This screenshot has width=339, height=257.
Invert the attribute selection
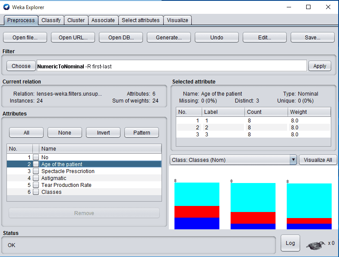click(x=103, y=133)
